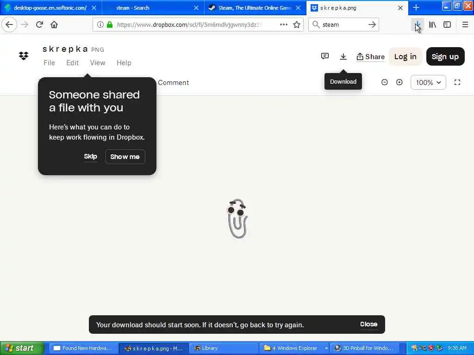This screenshot has width=474, height=355.
Task: Close the download notification banner
Action: coord(368,324)
